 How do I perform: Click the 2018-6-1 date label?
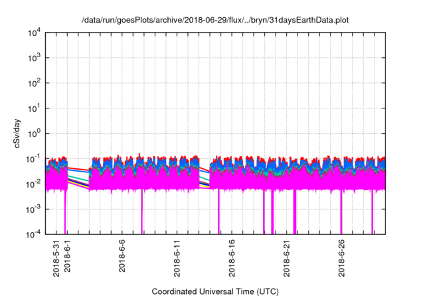click(67, 256)
